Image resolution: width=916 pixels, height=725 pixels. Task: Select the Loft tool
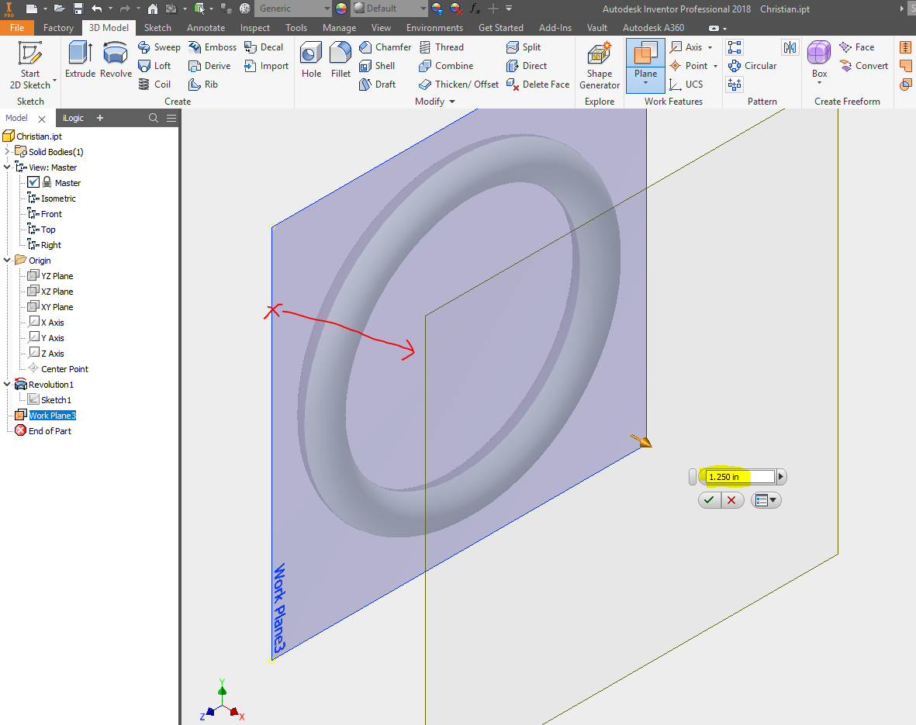coord(156,65)
